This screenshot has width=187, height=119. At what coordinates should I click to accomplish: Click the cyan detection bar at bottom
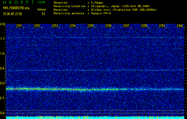pyautogui.click(x=95, y=118)
